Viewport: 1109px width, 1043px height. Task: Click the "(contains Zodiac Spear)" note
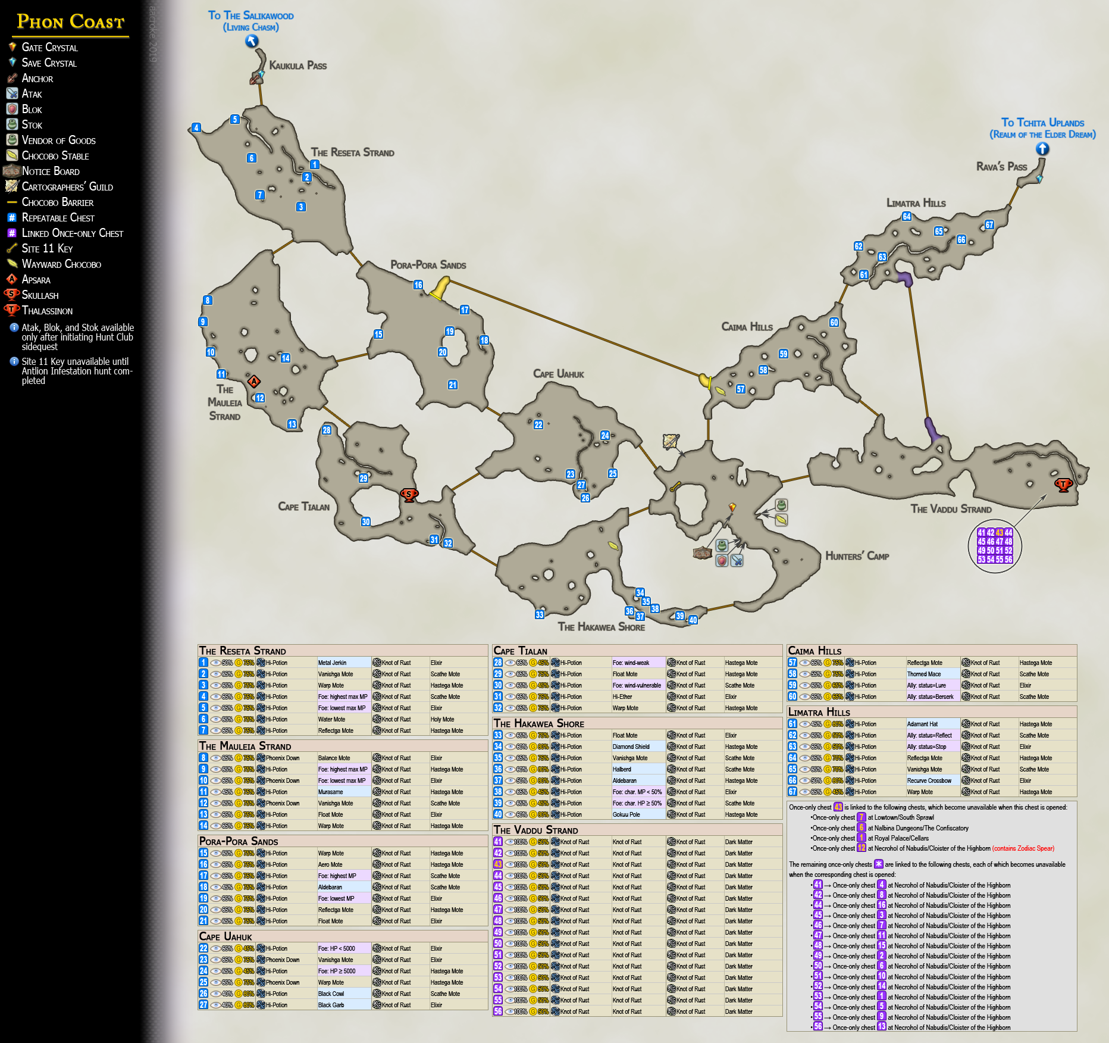(1023, 848)
